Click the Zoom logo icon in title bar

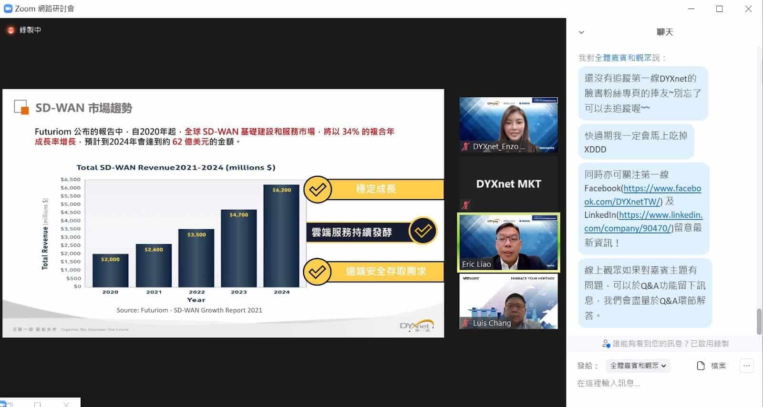(x=8, y=9)
